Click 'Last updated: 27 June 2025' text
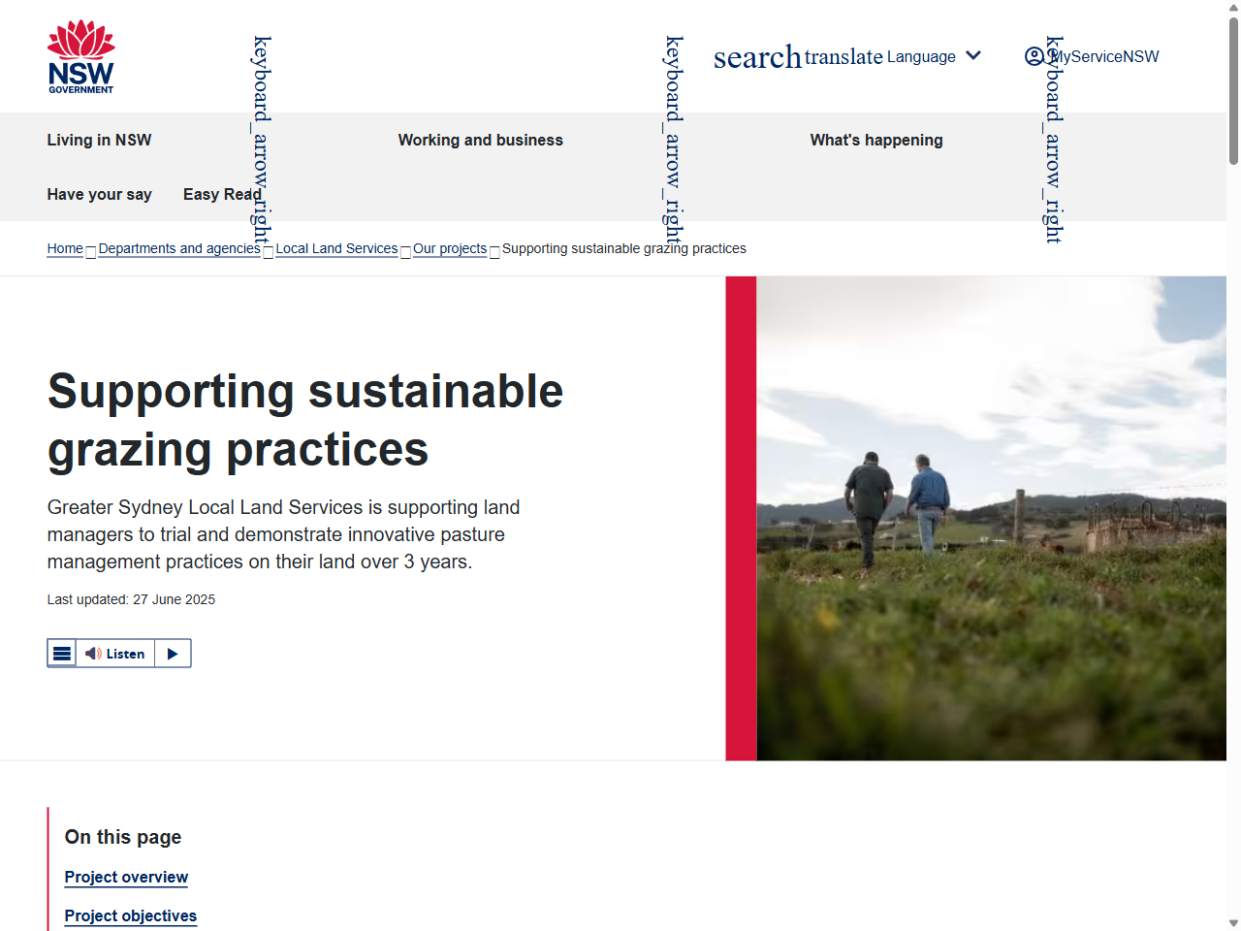The height and width of the screenshot is (931, 1241). [131, 599]
